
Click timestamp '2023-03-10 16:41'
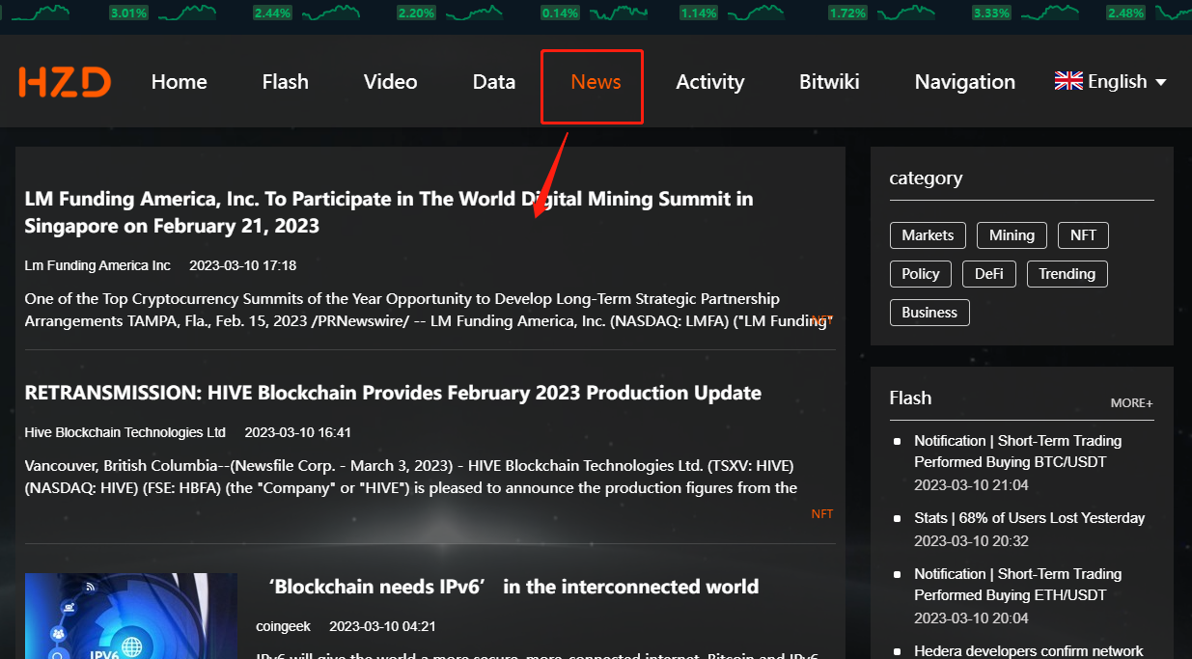[x=298, y=432]
